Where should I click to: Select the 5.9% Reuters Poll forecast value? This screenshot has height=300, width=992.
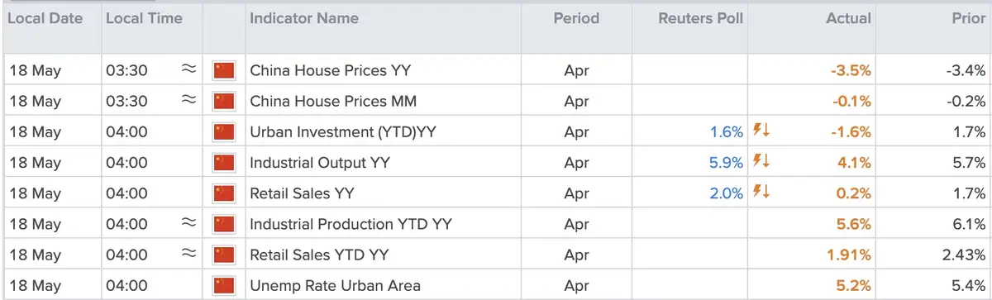(x=727, y=163)
